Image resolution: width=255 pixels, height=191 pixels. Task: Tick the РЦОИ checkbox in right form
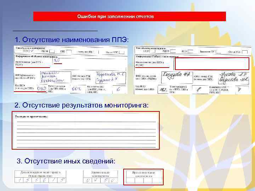[173, 51]
